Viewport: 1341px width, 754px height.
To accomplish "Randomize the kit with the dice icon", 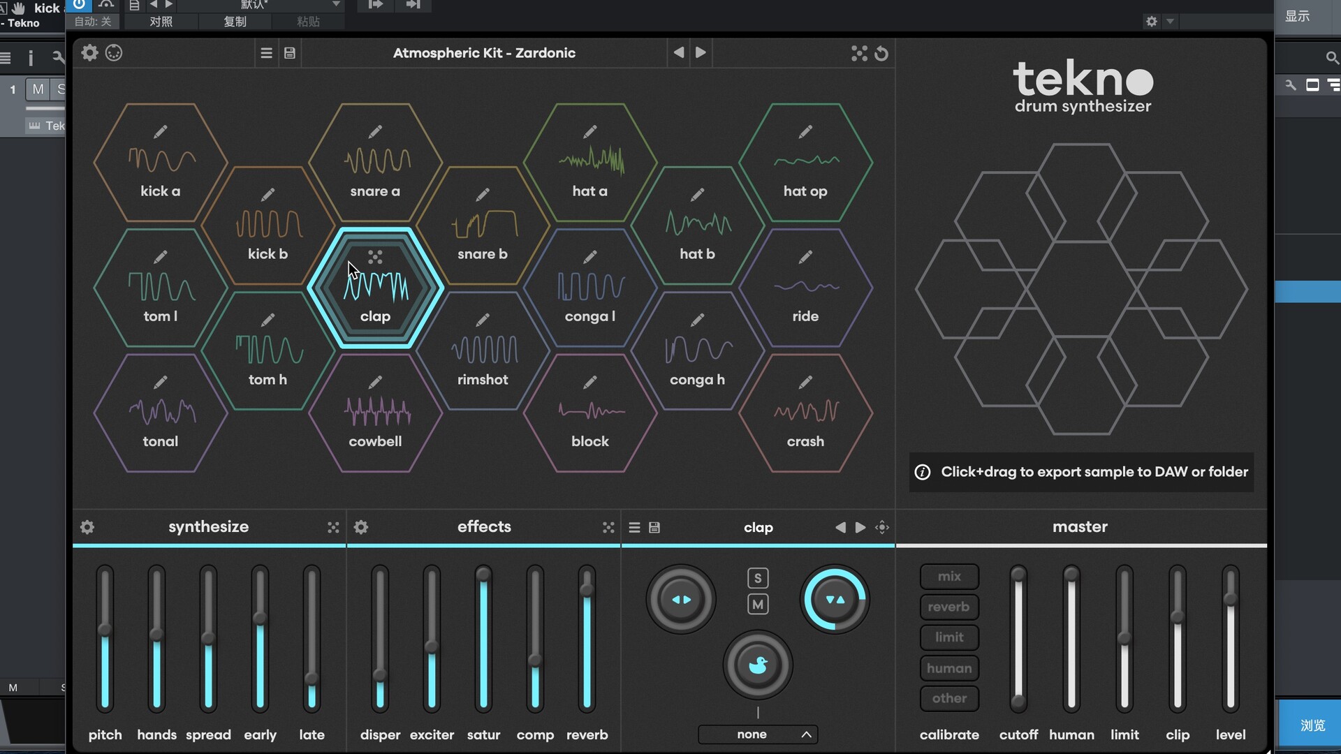I will click(859, 53).
